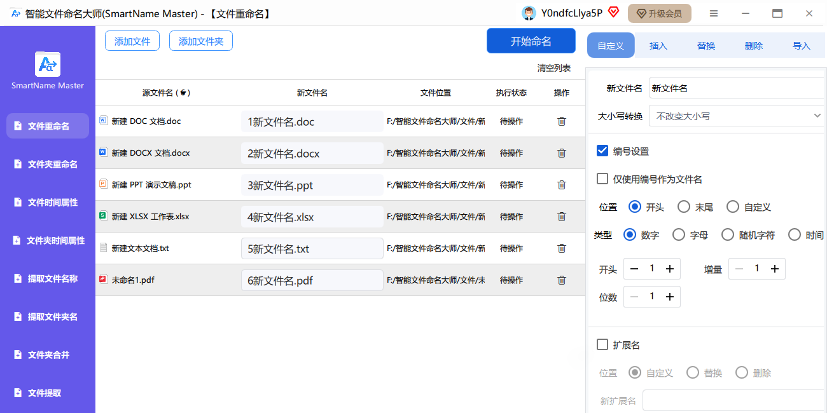Click the 添加文件夹 button
This screenshot has width=827, height=413.
(201, 41)
